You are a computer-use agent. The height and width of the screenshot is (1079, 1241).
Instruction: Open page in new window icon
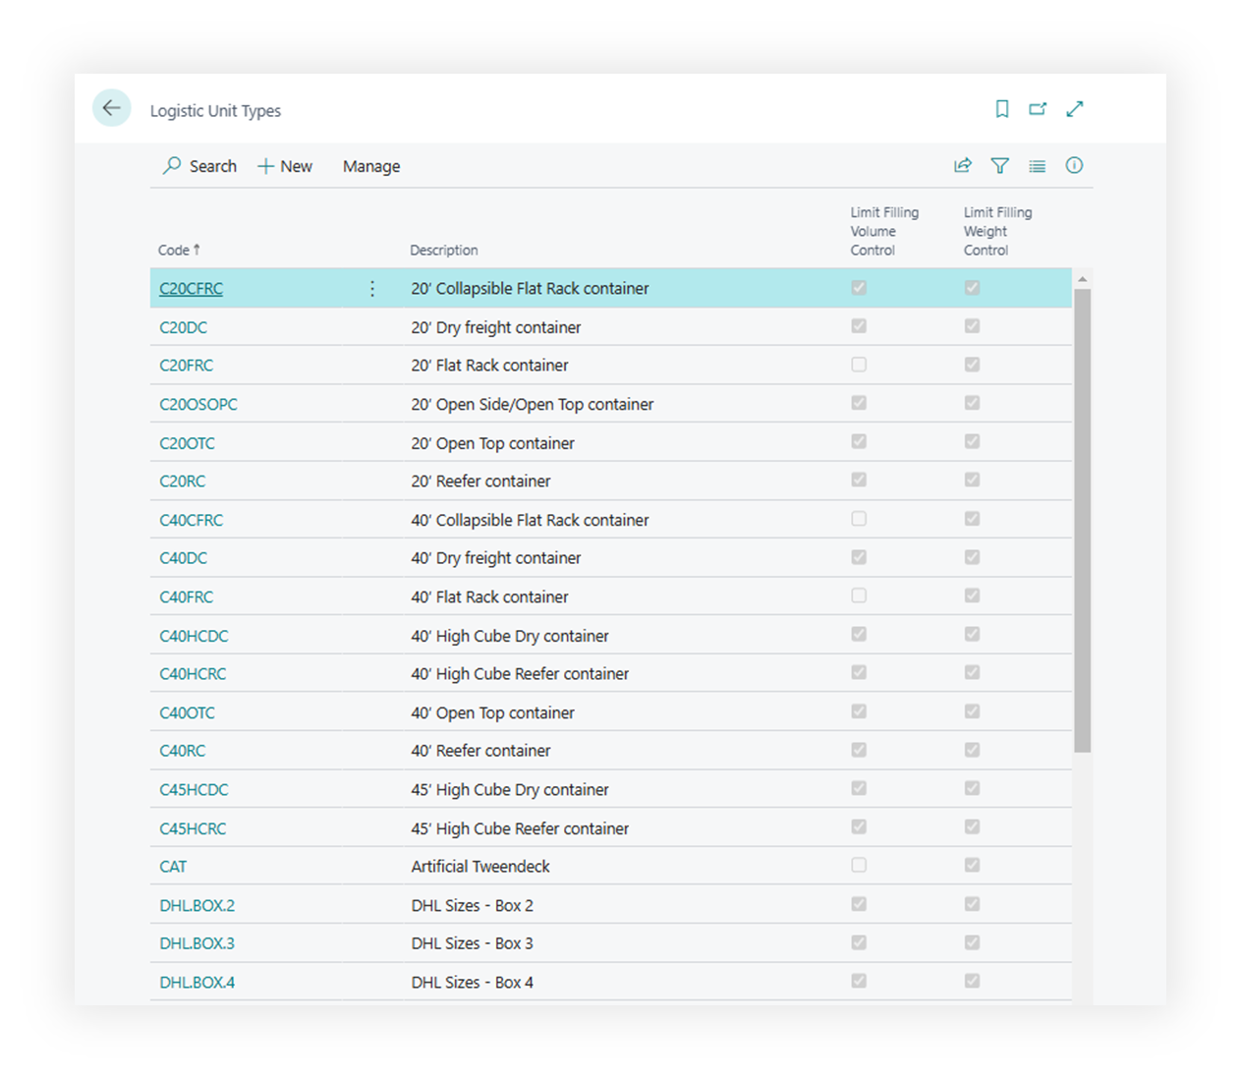click(1038, 109)
